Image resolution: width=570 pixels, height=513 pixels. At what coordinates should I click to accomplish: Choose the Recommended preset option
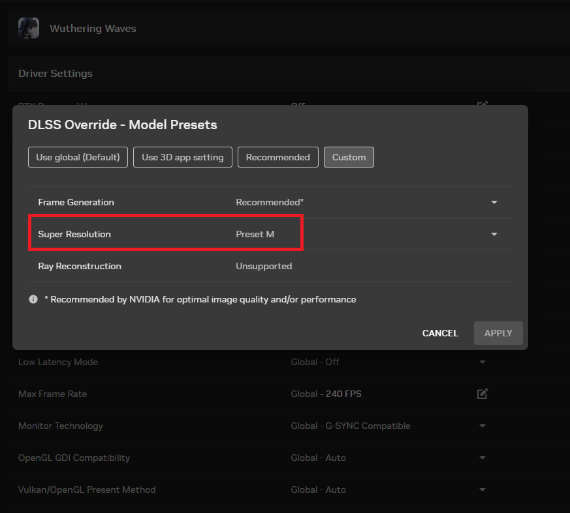(x=278, y=157)
